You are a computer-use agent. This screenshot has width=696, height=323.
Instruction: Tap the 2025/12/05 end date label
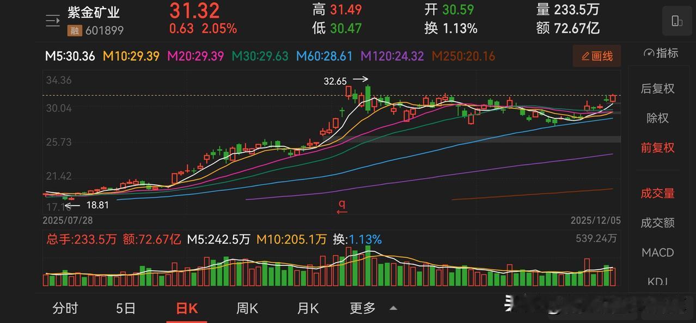[x=596, y=221]
